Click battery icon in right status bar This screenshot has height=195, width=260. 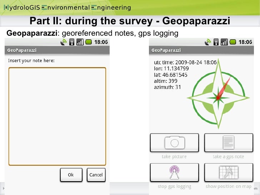[x=233, y=42]
